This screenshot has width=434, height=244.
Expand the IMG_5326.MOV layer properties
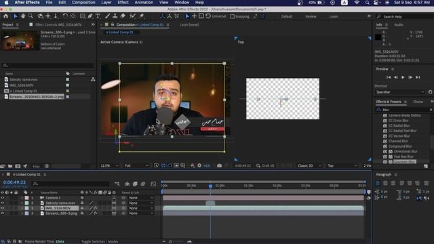click(22, 208)
